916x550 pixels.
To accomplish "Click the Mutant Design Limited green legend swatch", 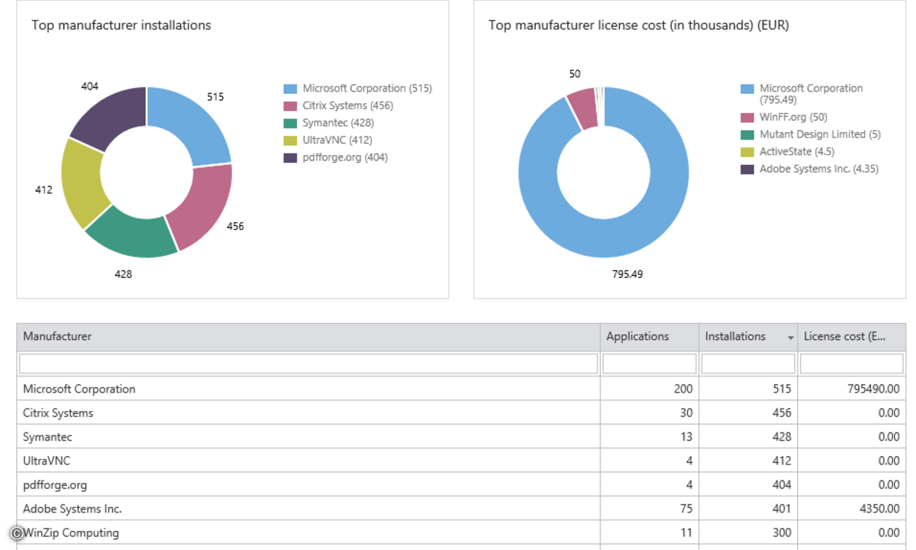I will (747, 134).
